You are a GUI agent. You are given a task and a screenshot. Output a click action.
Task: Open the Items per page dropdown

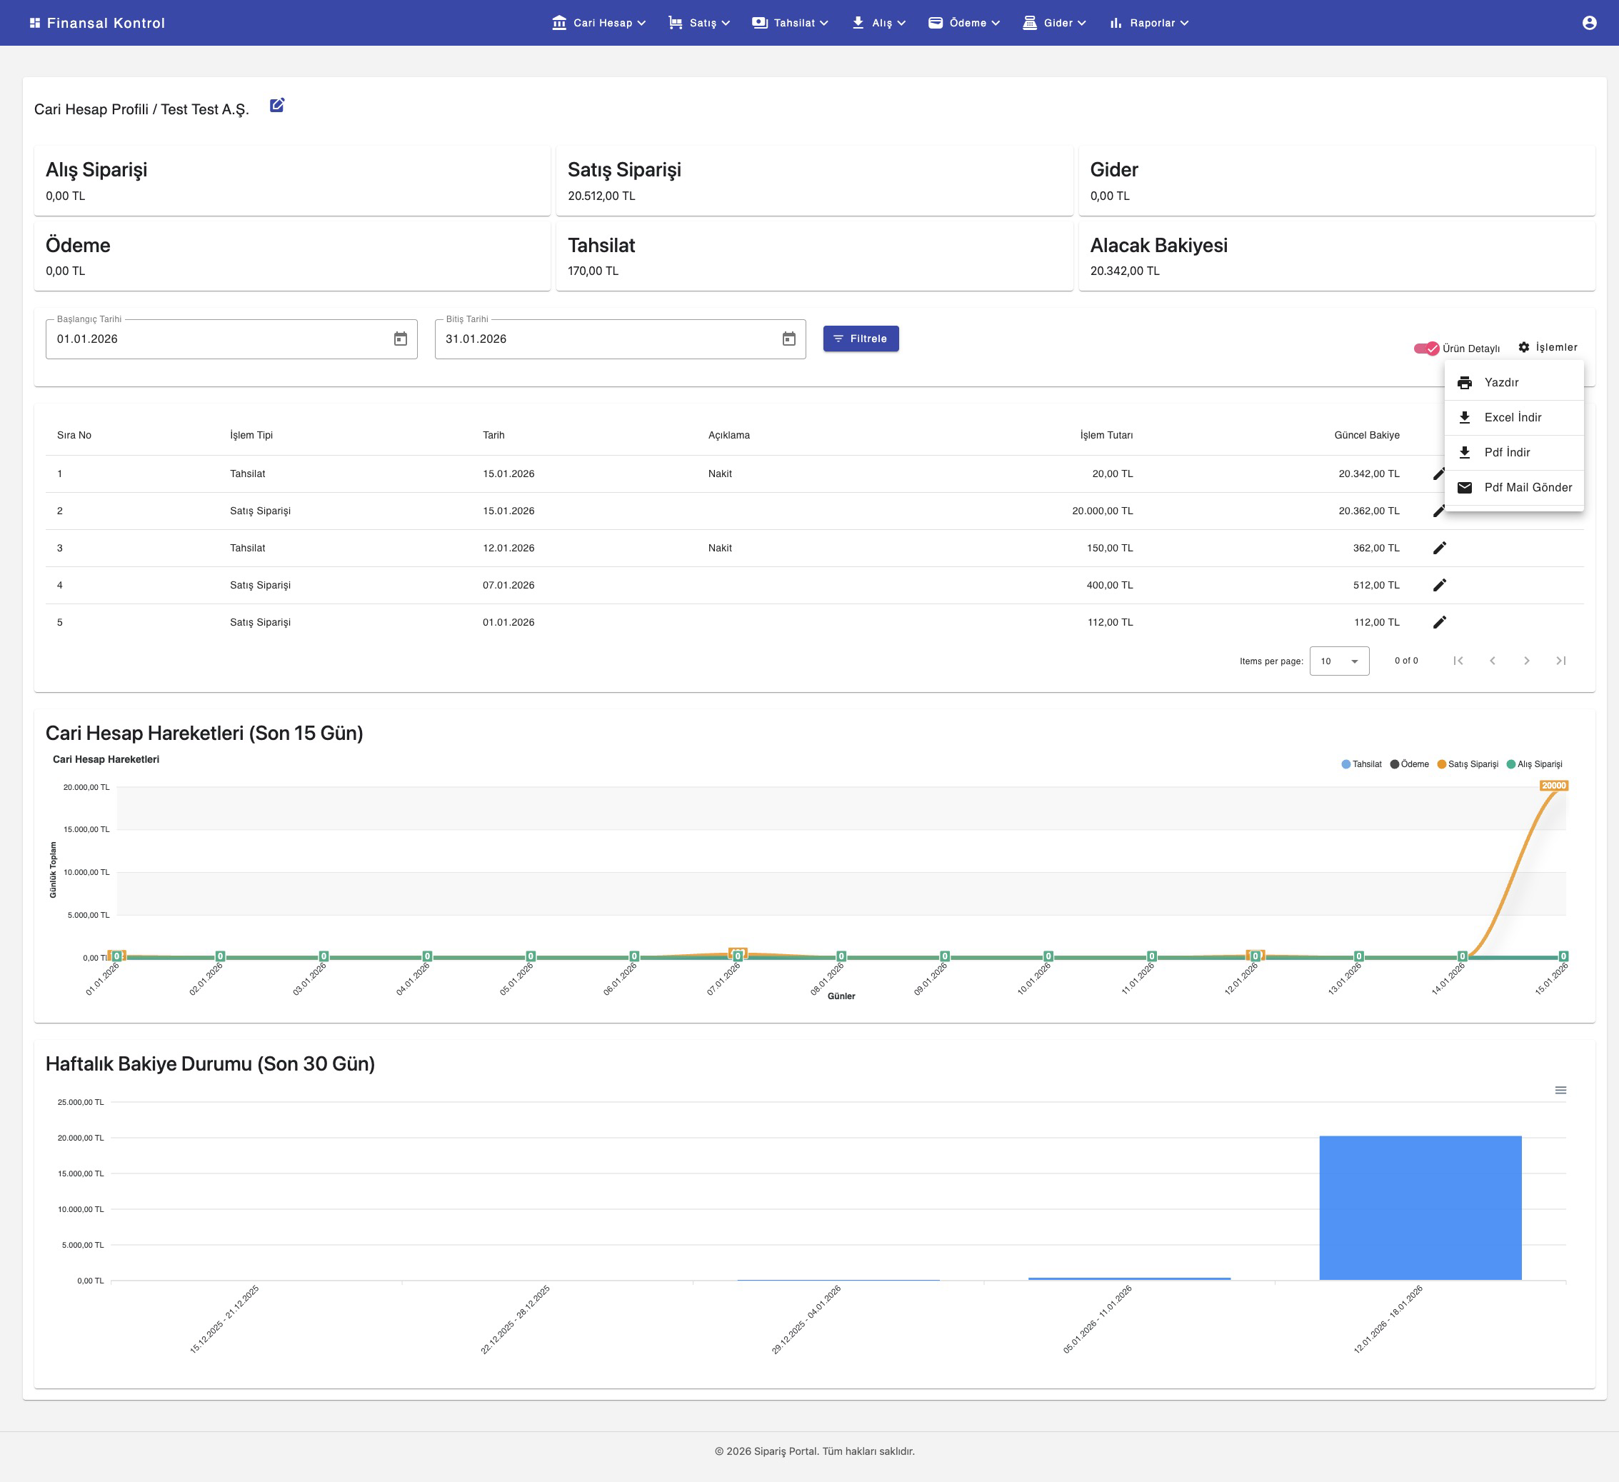(1339, 661)
